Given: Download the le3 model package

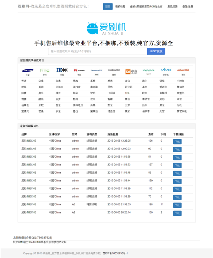Looking at the screenshot, I should 177,205.
